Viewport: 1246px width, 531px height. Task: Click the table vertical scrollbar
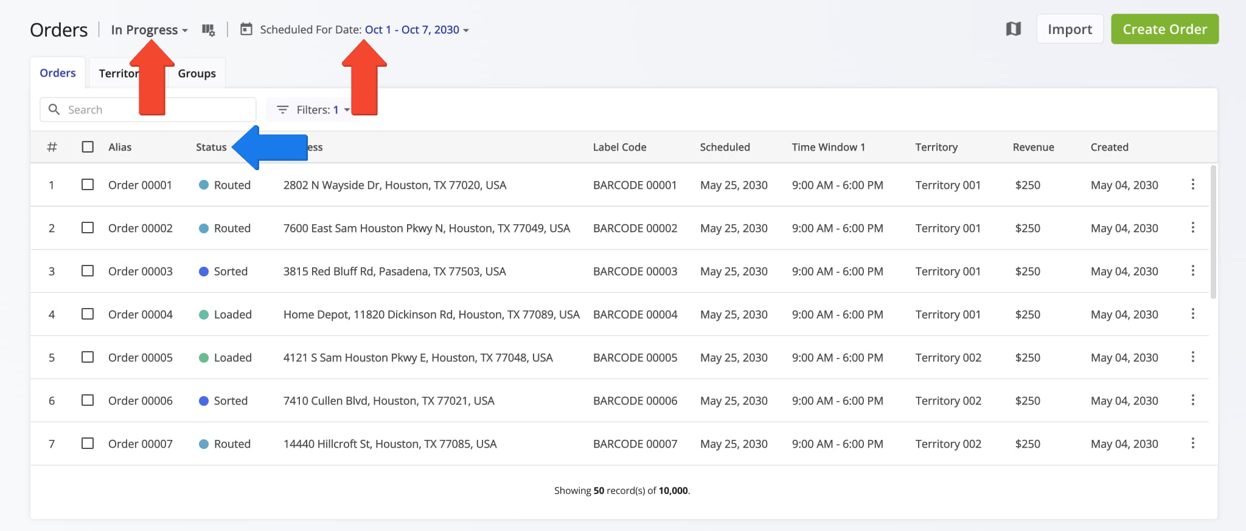click(x=1213, y=232)
